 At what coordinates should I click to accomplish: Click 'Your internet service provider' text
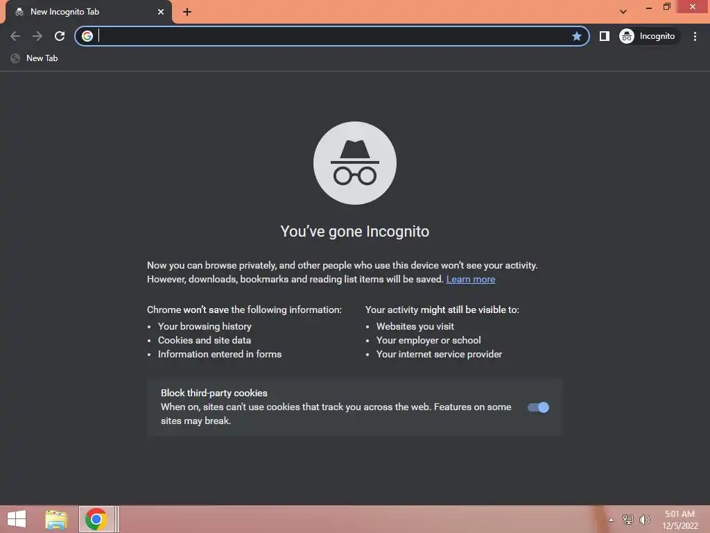click(x=439, y=354)
